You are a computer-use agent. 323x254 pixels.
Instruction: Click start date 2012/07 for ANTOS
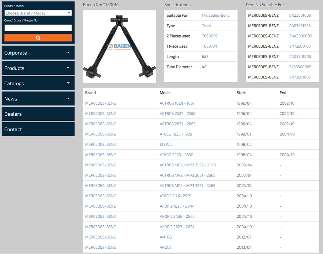coord(244,237)
